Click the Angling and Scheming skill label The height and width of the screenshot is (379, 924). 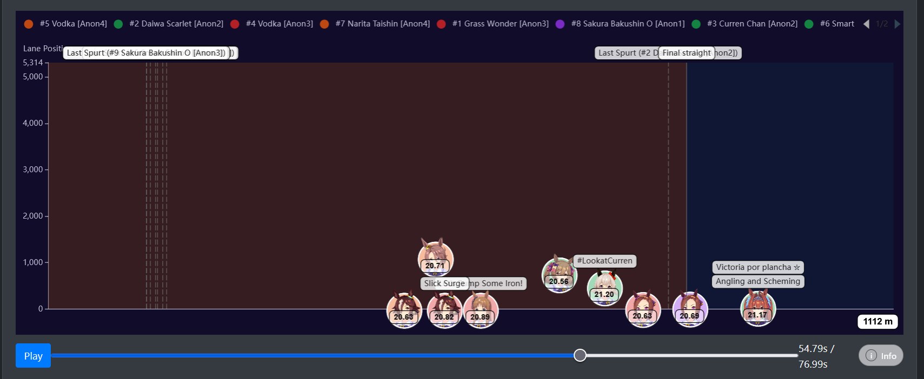pyautogui.click(x=758, y=281)
